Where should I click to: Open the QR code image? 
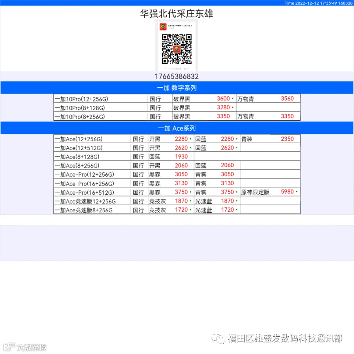click(x=177, y=49)
